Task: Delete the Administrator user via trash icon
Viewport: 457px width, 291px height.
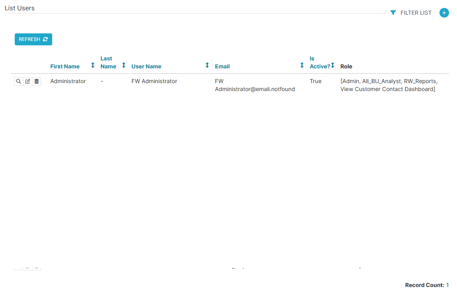Action: click(x=37, y=81)
